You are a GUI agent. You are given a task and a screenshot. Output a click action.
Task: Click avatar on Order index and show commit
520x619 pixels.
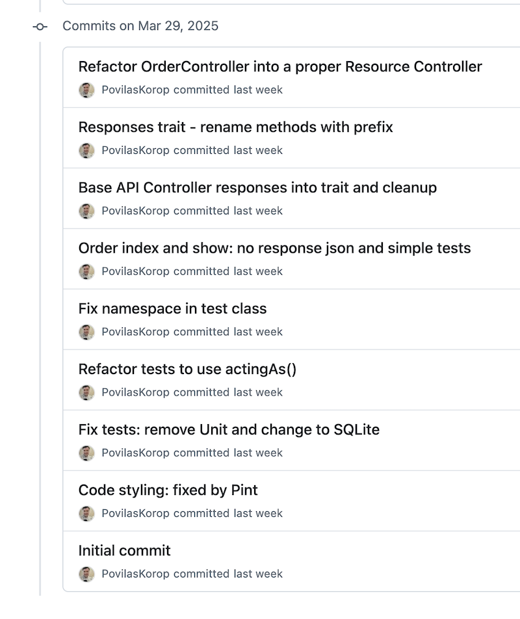86,272
